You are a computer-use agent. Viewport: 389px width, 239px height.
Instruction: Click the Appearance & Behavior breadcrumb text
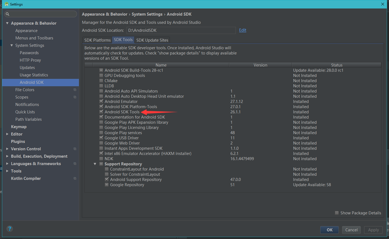pyautogui.click(x=105, y=14)
